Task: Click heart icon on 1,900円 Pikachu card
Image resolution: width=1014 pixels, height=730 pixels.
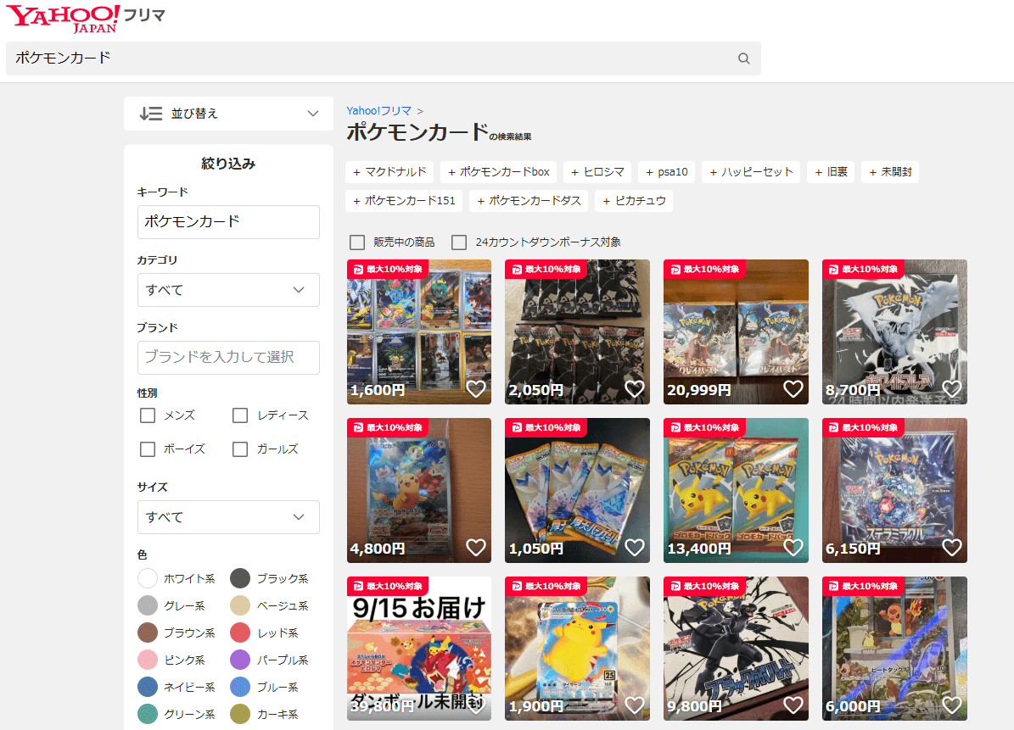Action: [x=634, y=705]
